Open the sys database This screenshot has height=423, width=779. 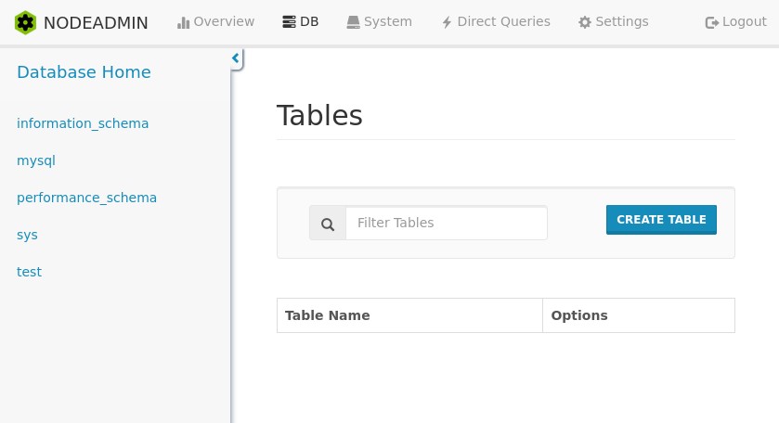(x=27, y=235)
